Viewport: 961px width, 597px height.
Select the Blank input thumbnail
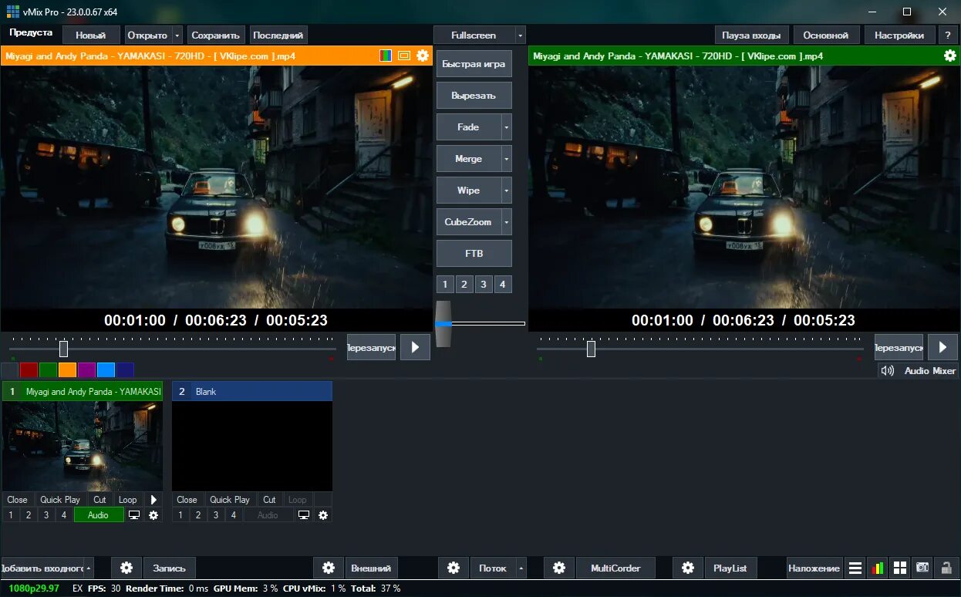click(x=252, y=446)
